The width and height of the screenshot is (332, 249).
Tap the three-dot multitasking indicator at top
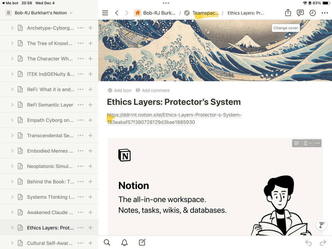point(166,3)
